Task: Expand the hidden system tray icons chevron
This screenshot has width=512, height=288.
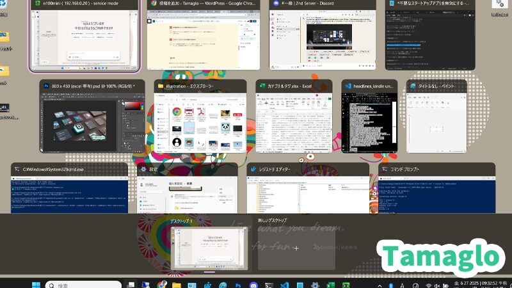Action: click(380, 285)
